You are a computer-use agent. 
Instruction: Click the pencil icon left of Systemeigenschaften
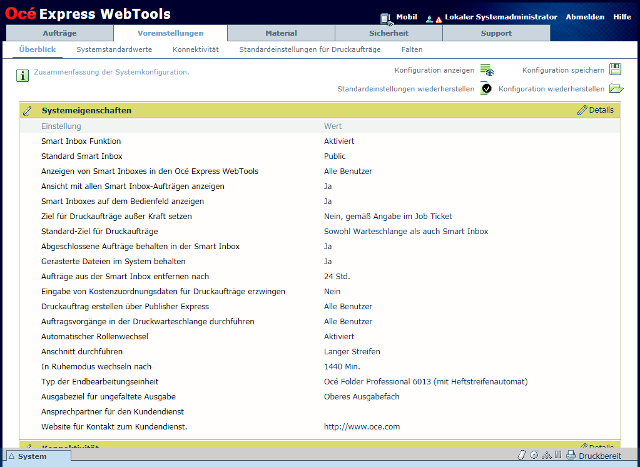pos(28,111)
